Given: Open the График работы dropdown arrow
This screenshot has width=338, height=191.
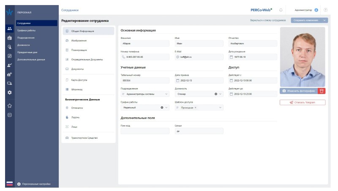Looking at the screenshot, I should click(x=166, y=108).
